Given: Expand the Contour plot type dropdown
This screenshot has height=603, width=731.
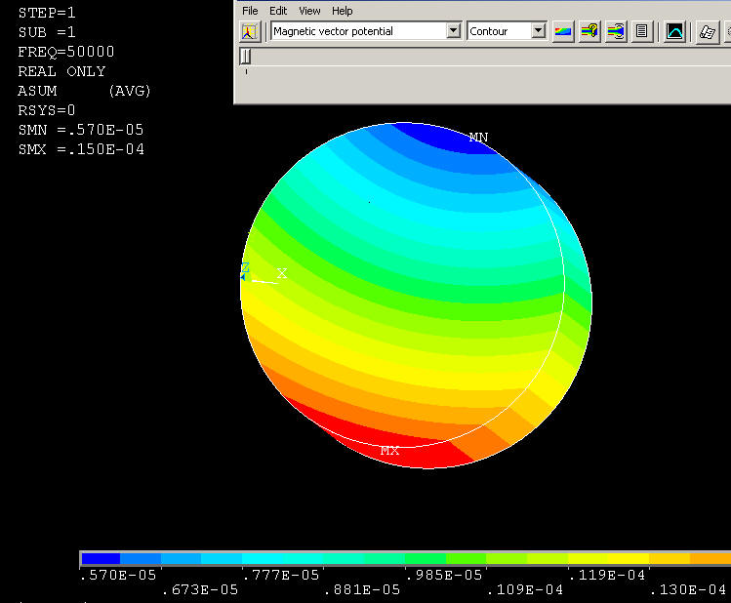Looking at the screenshot, I should 538,31.
